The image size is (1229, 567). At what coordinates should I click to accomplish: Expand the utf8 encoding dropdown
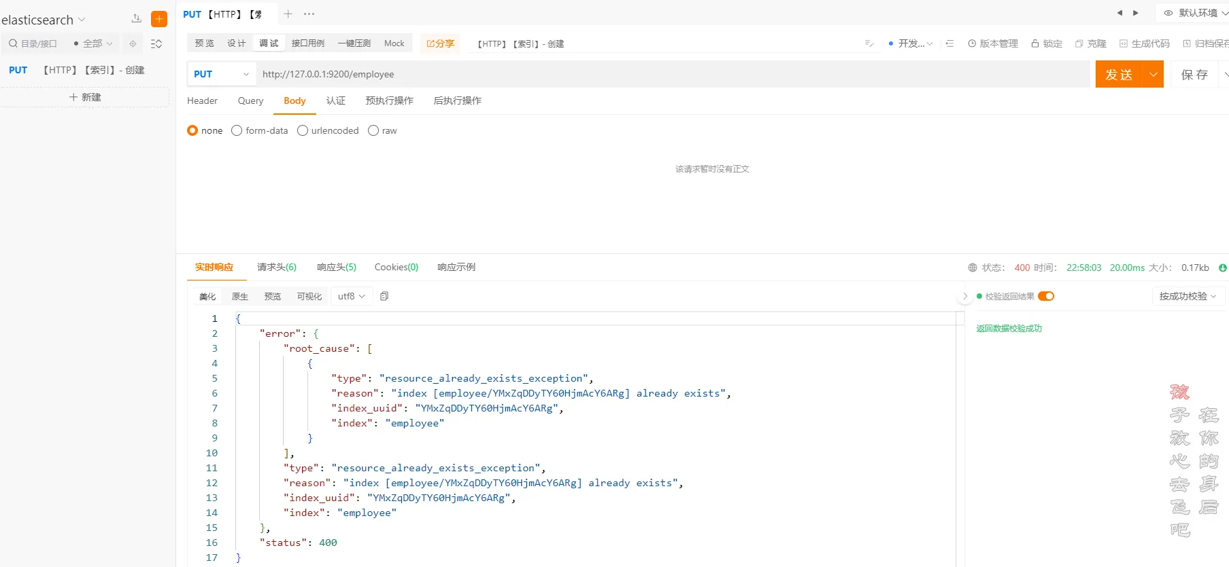352,296
